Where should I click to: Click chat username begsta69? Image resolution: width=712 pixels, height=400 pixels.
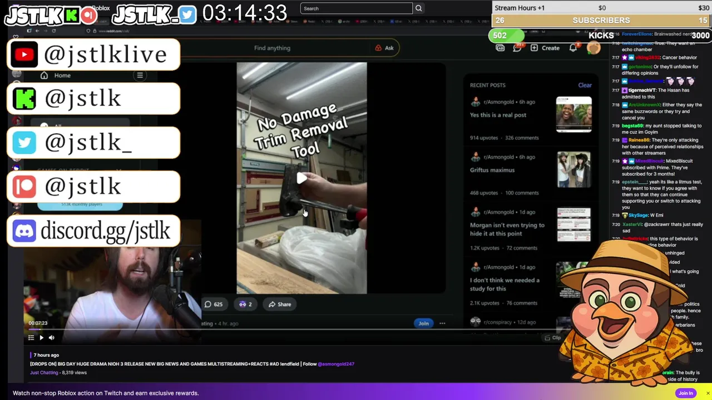tap(632, 126)
